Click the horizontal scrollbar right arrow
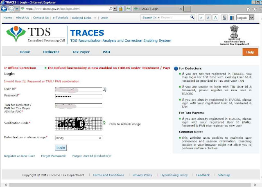The image size is (262, 187). point(255,185)
